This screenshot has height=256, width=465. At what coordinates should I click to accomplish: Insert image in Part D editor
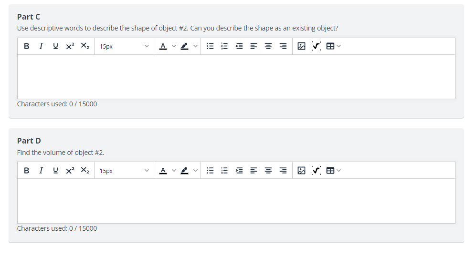[301, 171]
